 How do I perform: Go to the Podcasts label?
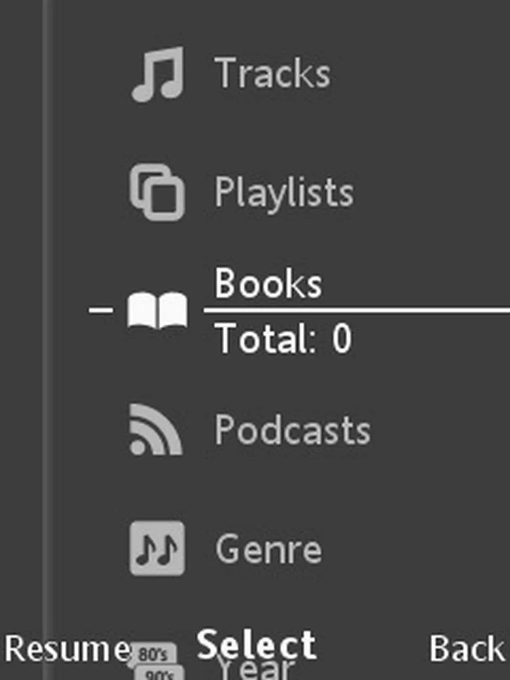pyautogui.click(x=292, y=429)
